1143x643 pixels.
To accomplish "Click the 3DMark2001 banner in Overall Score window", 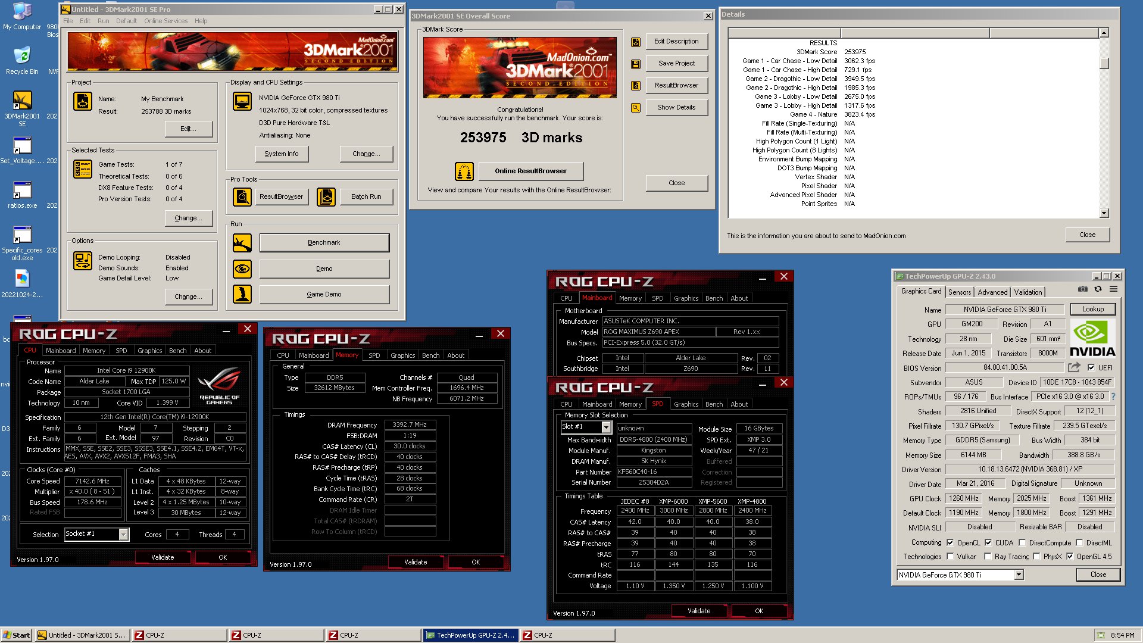I will [x=520, y=67].
